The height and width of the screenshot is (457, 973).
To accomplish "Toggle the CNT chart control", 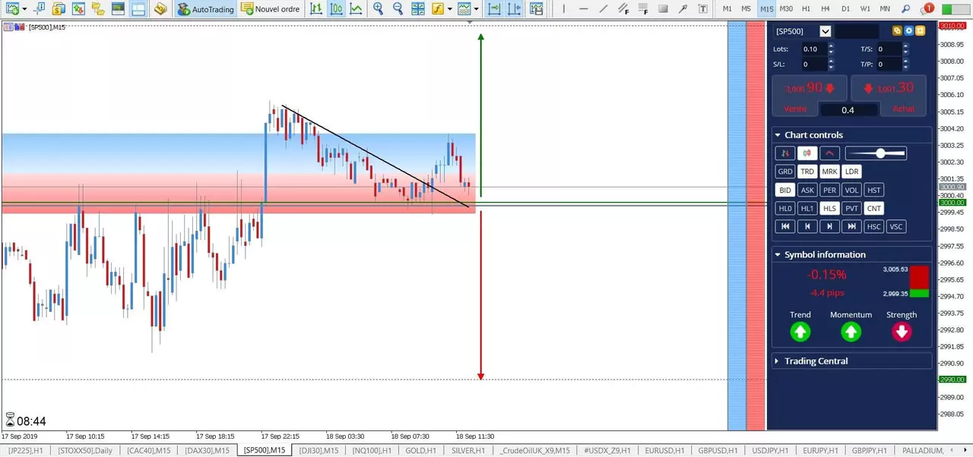I will click(874, 208).
